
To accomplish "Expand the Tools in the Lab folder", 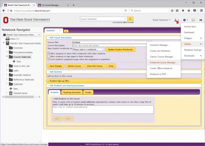I will tap(7, 65).
